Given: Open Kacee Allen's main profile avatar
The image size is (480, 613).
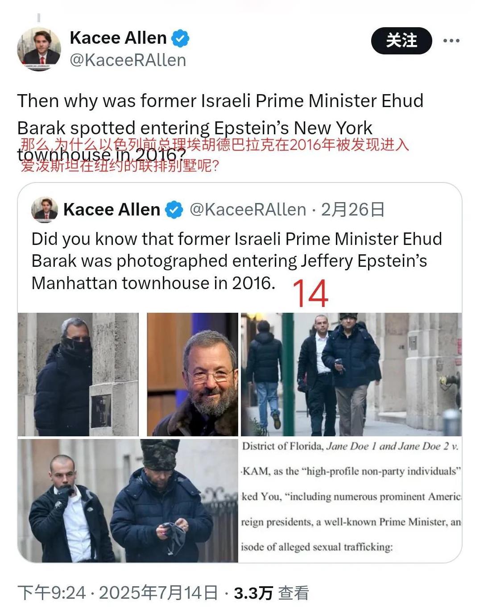Looking at the screenshot, I should click(39, 49).
